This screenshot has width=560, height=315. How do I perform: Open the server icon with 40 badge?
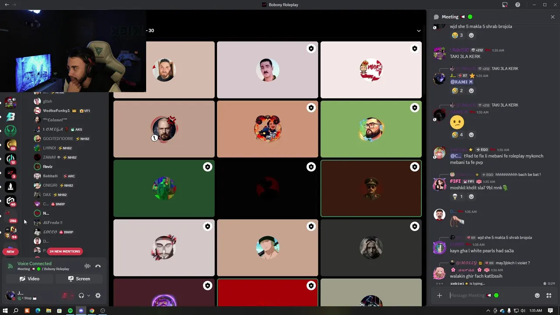10,201
